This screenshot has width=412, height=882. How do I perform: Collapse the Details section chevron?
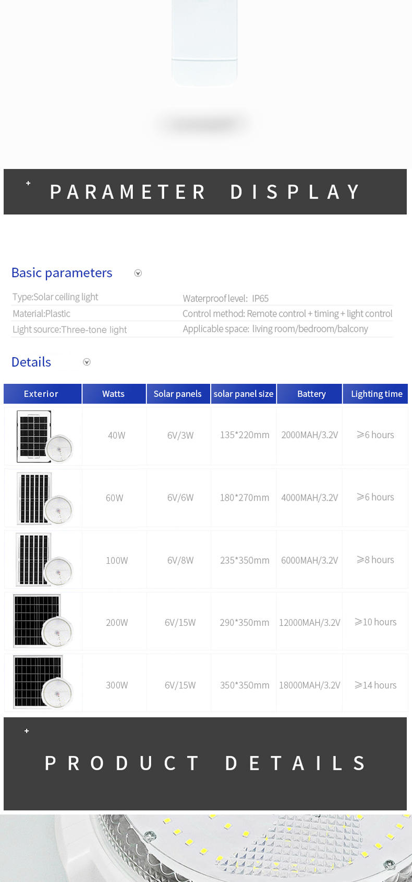[x=87, y=362]
